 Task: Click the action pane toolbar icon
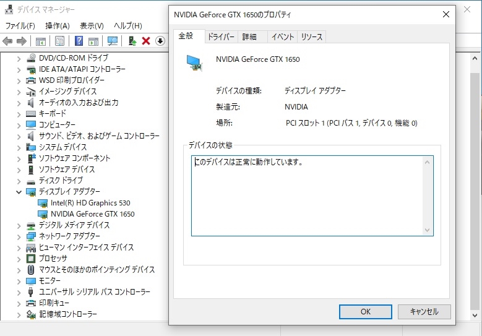(x=93, y=41)
